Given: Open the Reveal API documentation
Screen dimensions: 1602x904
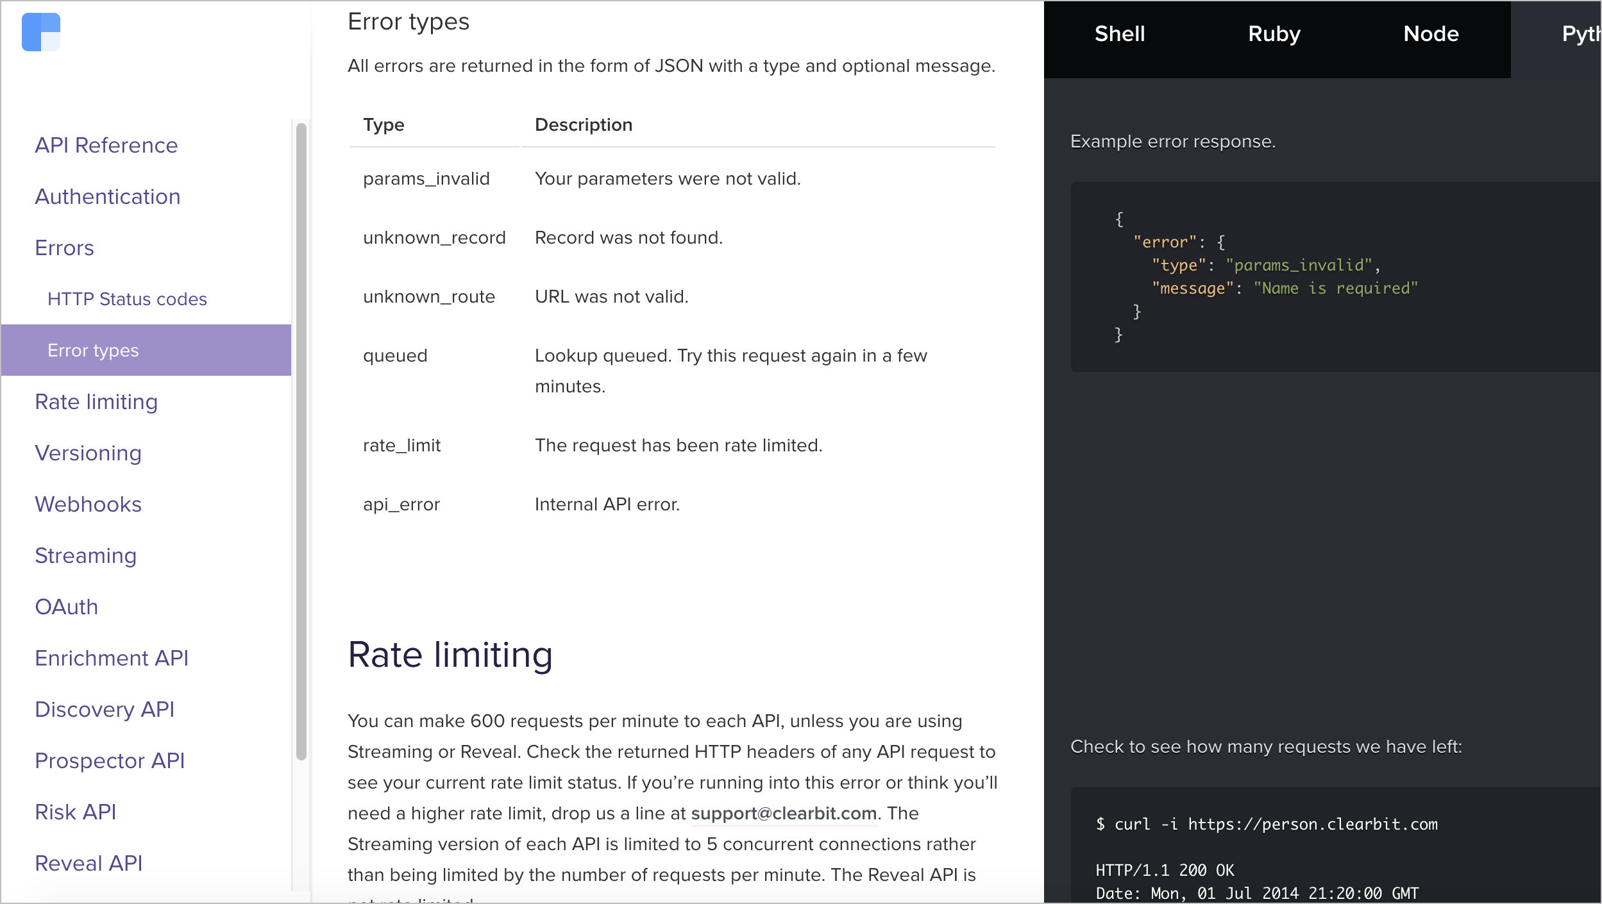Looking at the screenshot, I should 88,864.
